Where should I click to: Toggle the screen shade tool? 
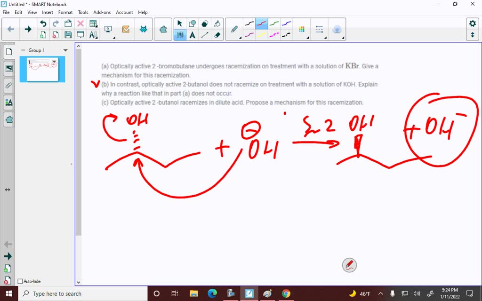coord(80,34)
